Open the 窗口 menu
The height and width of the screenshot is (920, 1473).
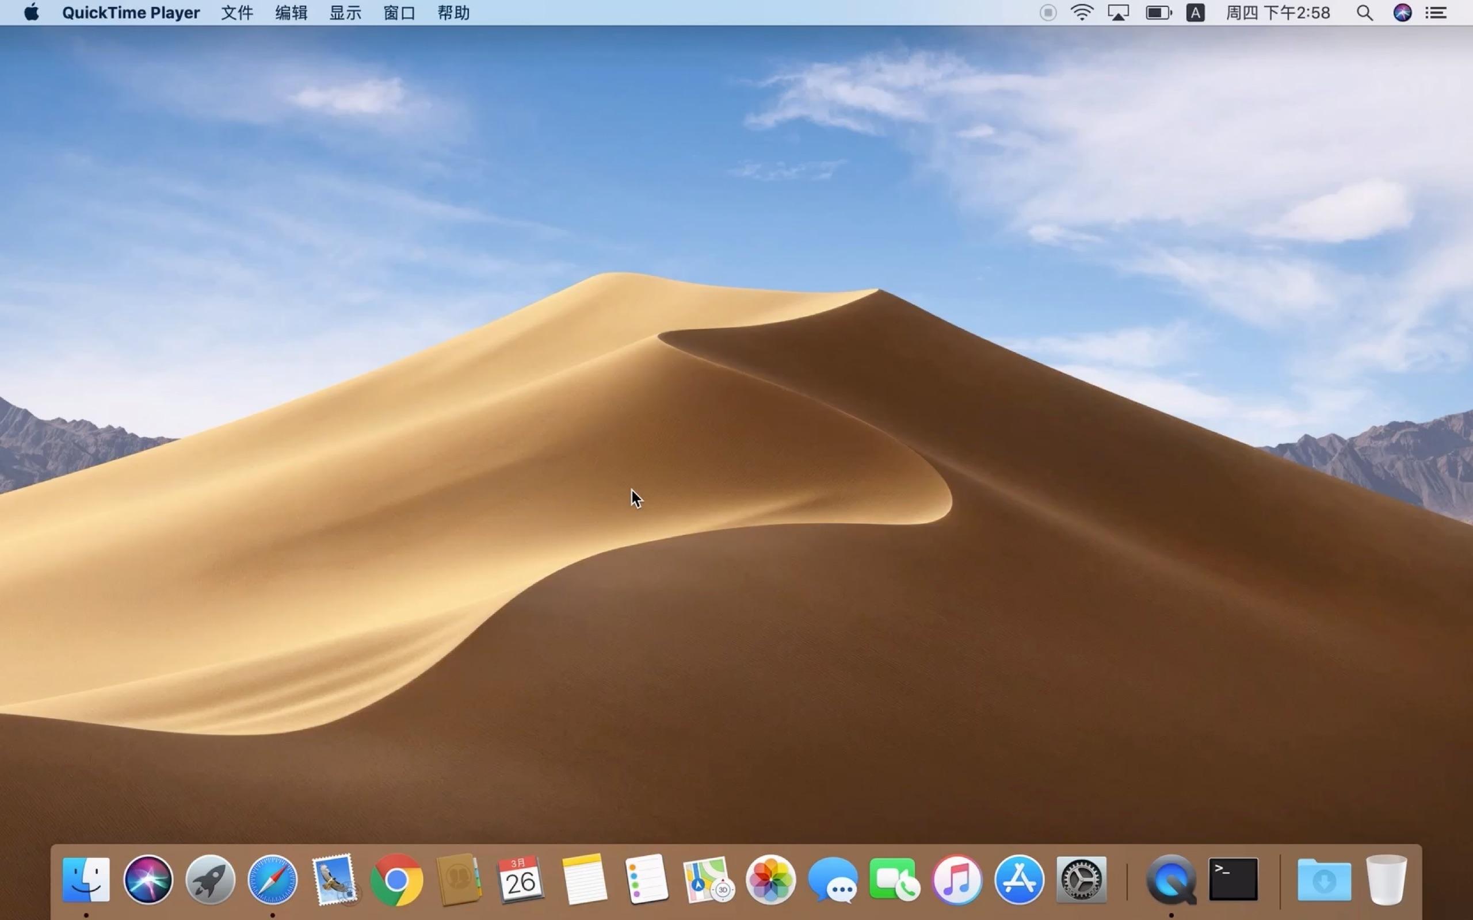tap(399, 13)
